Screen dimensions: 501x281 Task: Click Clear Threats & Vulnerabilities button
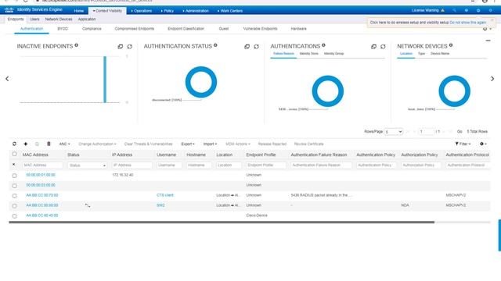pos(148,144)
